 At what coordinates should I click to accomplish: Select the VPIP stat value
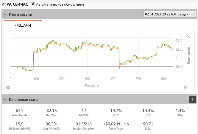tap(116, 111)
